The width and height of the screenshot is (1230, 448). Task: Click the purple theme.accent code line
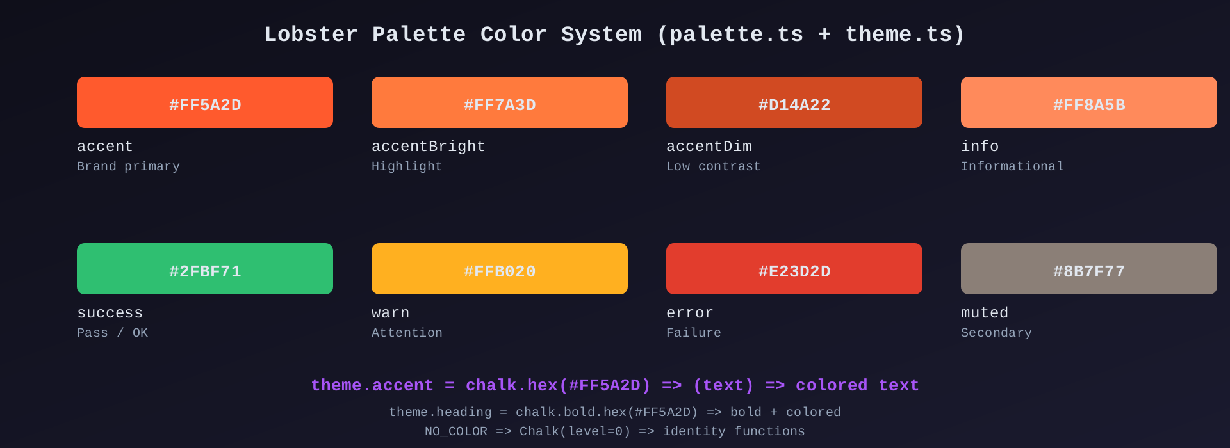[x=615, y=385]
